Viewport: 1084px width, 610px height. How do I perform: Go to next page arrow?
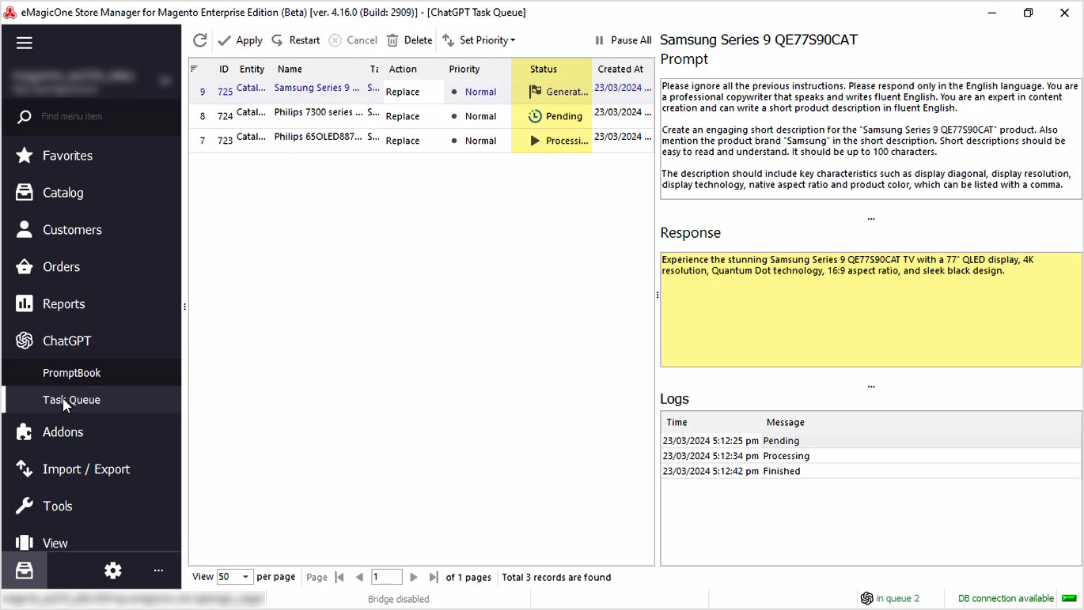413,578
